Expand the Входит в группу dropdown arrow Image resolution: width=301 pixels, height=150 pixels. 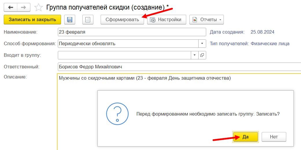tap(195, 55)
